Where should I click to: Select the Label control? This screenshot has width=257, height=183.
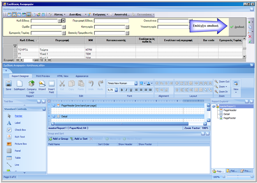point(18,123)
